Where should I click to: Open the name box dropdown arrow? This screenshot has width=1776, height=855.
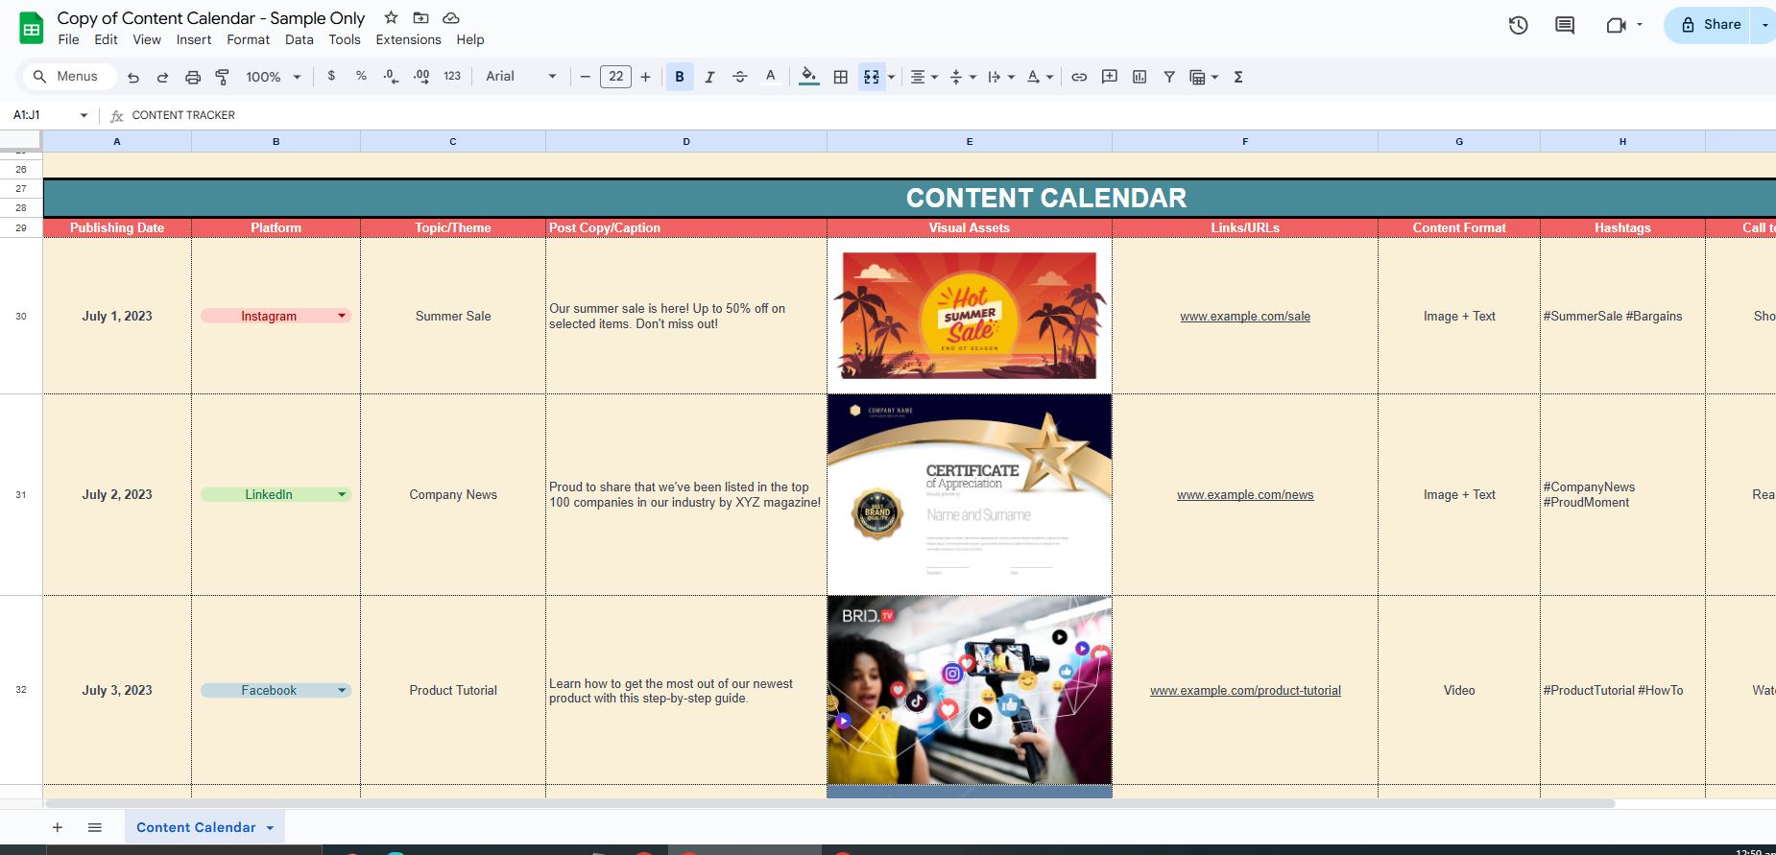pyautogui.click(x=84, y=115)
